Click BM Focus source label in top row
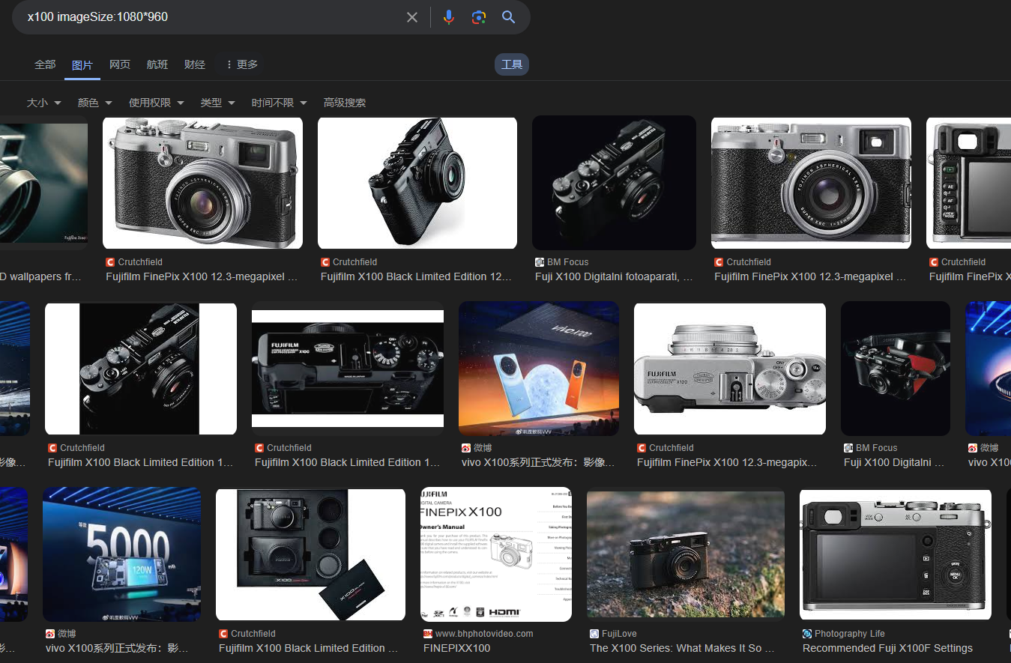Image resolution: width=1011 pixels, height=663 pixels. (x=568, y=262)
